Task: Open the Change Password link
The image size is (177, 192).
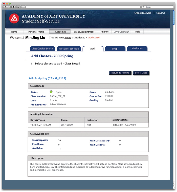Action: (143, 13)
